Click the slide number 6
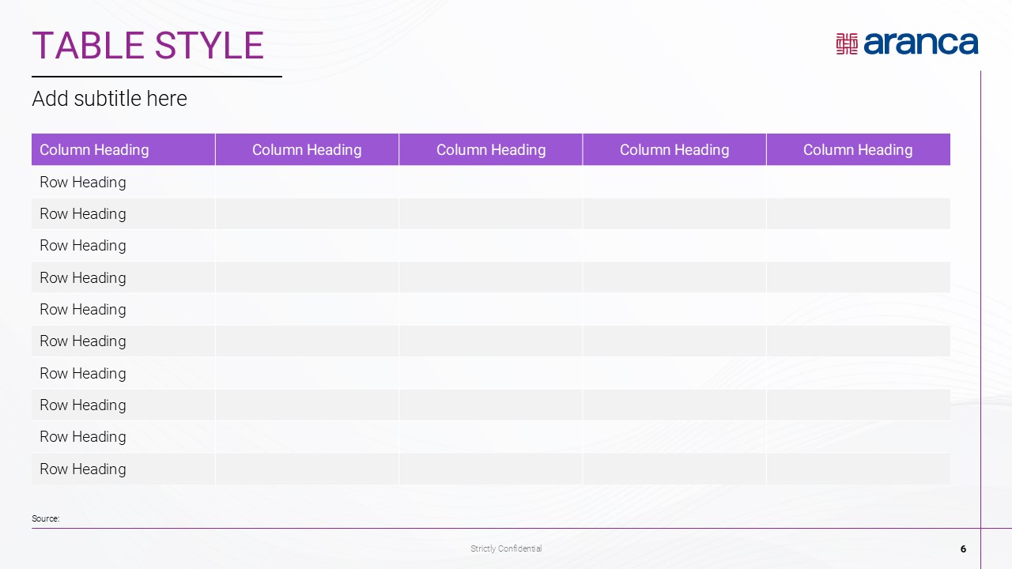Screen dimensions: 1012x569 coord(963,548)
